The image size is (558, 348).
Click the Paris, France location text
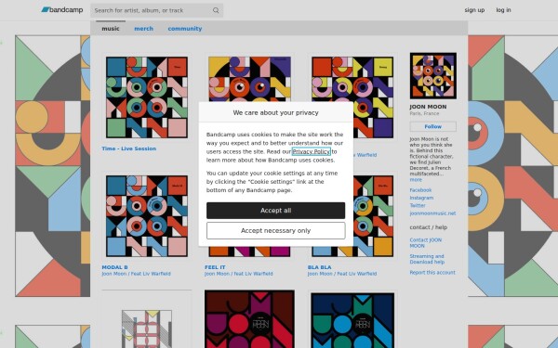[424, 113]
